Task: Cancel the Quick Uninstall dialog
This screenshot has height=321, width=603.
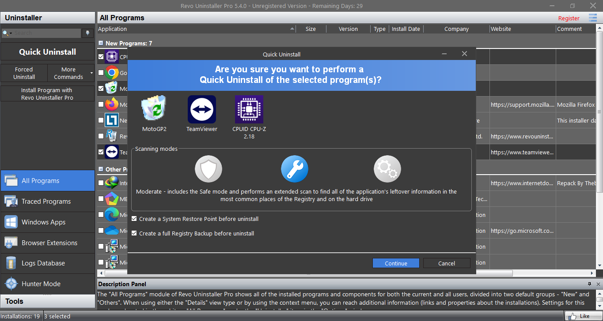Action: pyautogui.click(x=446, y=263)
